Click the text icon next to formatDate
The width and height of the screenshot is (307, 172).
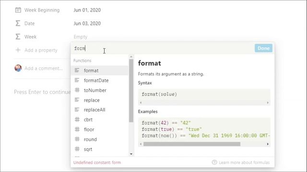[77, 80]
